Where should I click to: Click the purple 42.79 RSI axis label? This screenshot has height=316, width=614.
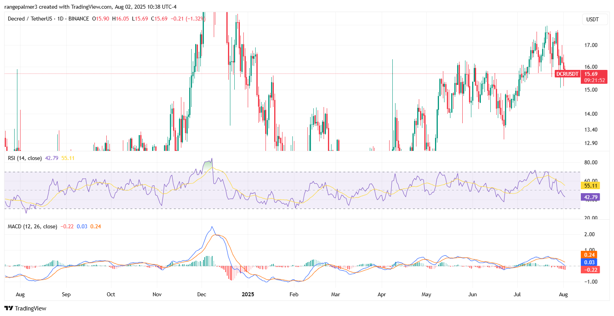coord(591,197)
